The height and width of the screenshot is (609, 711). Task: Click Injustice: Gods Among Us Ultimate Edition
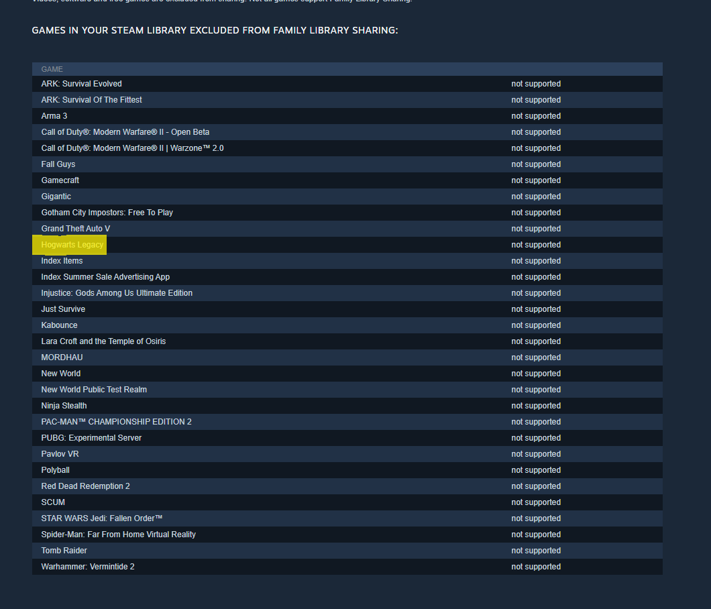(117, 293)
